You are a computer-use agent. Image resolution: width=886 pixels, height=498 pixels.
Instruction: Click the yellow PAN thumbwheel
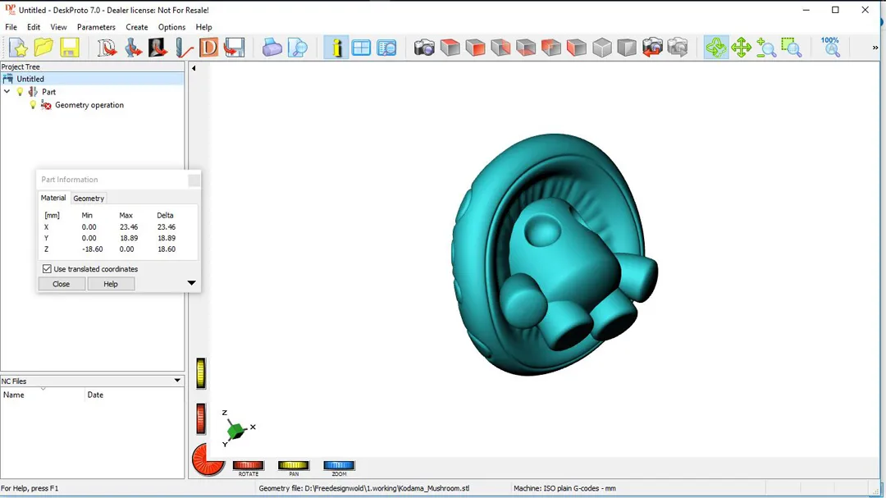(x=293, y=466)
